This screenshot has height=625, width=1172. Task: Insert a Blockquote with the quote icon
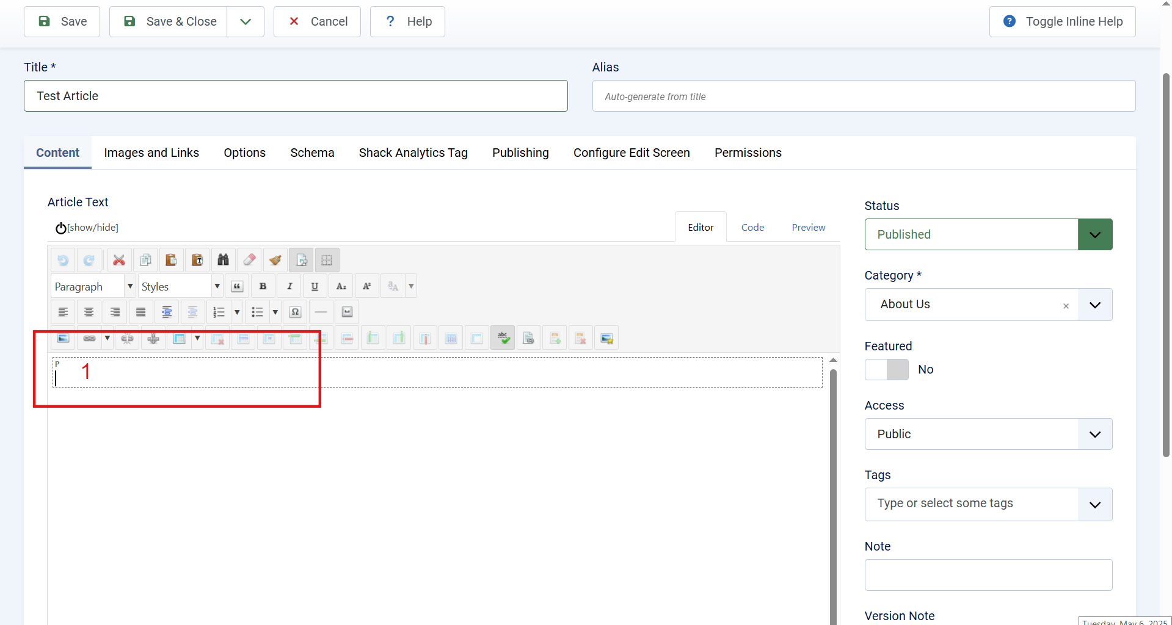tap(237, 286)
